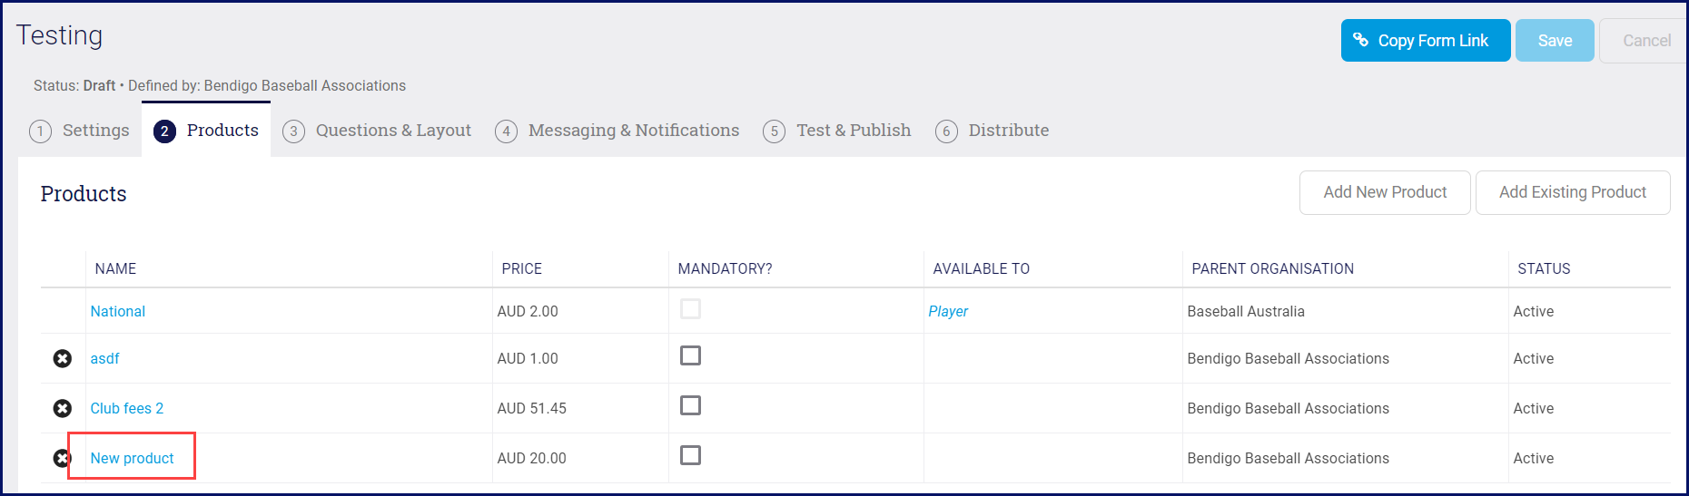Go to the Test & Publish tab

853,131
